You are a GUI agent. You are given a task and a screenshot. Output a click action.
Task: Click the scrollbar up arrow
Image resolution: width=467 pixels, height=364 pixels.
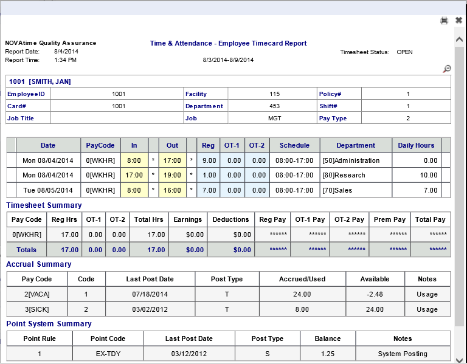point(459,39)
